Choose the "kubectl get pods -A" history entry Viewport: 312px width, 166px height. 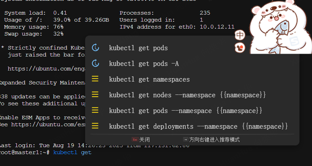pyautogui.click(x=144, y=64)
